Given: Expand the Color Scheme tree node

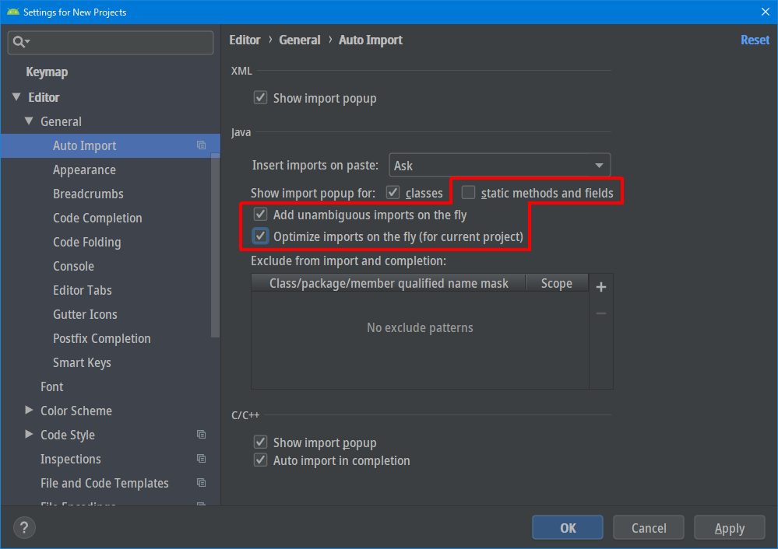Looking at the screenshot, I should (x=29, y=410).
